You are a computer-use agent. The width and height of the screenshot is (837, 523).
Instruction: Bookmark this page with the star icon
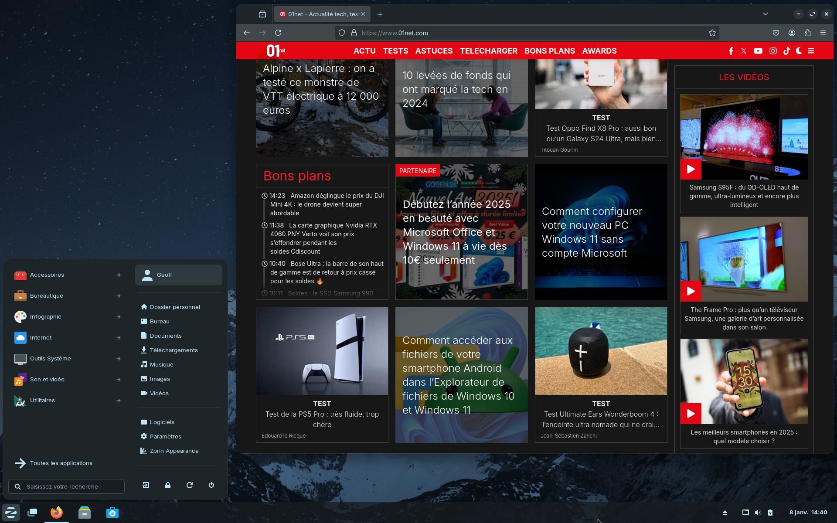pos(712,33)
